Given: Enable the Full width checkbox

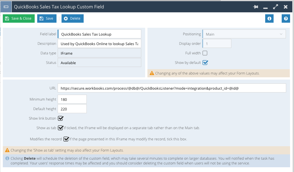Looking at the screenshot, I should 205,53.
